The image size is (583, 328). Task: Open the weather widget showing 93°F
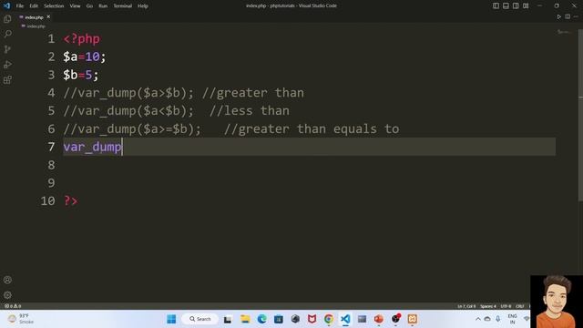pos(21,319)
